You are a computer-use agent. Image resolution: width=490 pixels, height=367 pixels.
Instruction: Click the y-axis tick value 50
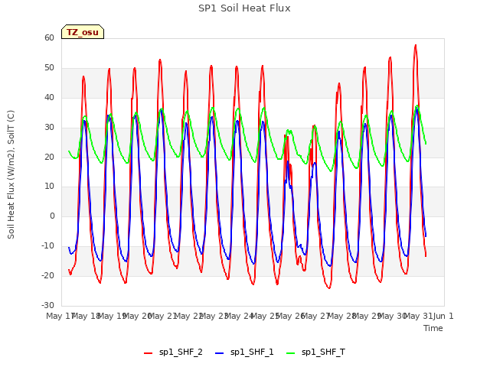(49, 68)
